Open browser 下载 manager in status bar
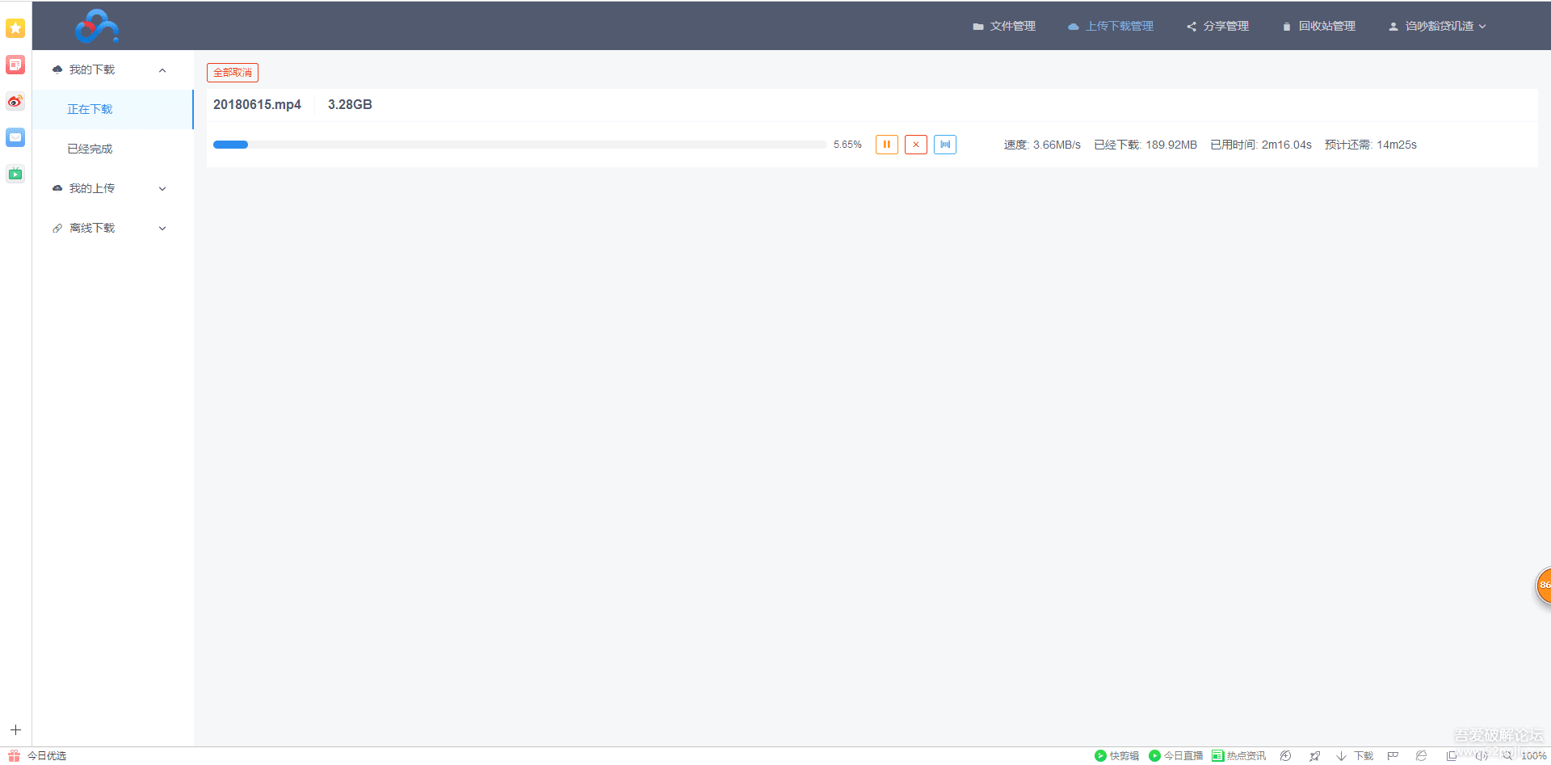The width and height of the screenshot is (1551, 765). 1355,756
